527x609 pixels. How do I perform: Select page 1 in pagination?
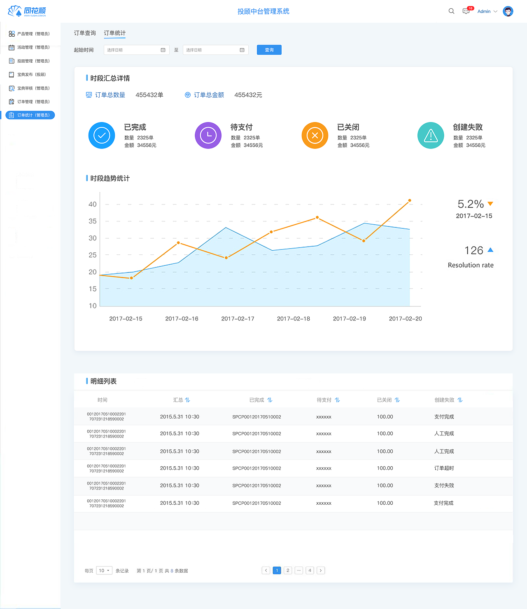pos(277,571)
